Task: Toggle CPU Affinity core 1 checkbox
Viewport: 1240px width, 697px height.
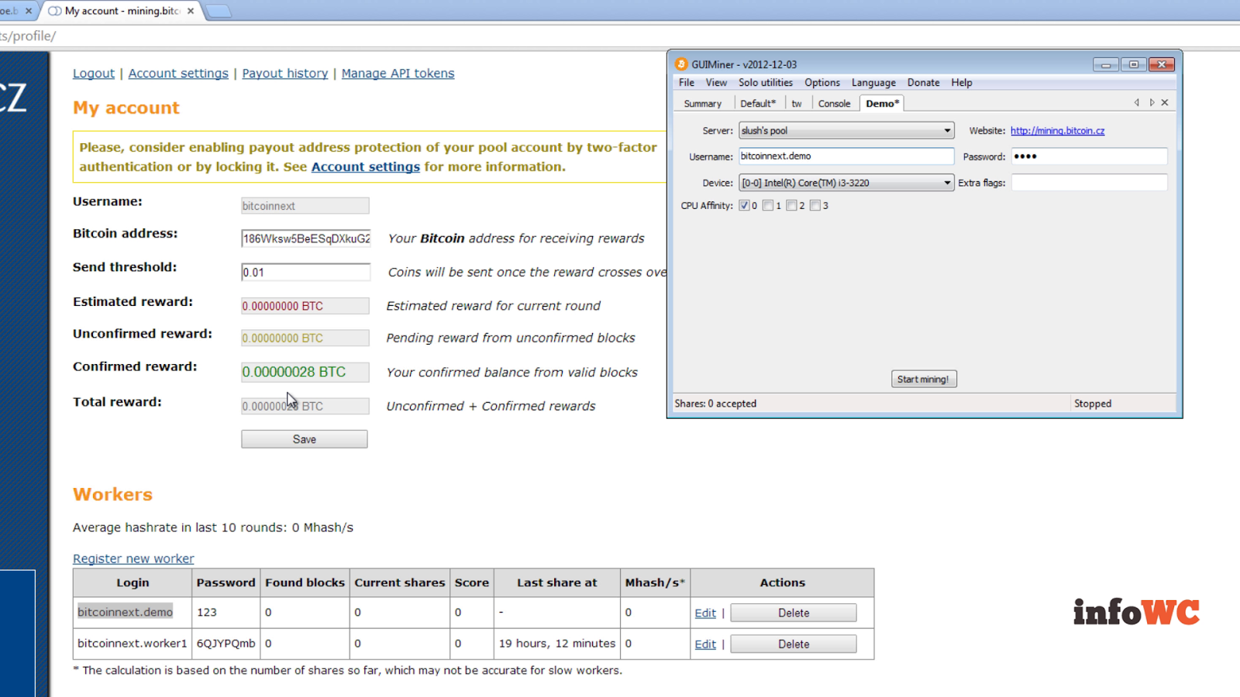Action: pyautogui.click(x=767, y=205)
